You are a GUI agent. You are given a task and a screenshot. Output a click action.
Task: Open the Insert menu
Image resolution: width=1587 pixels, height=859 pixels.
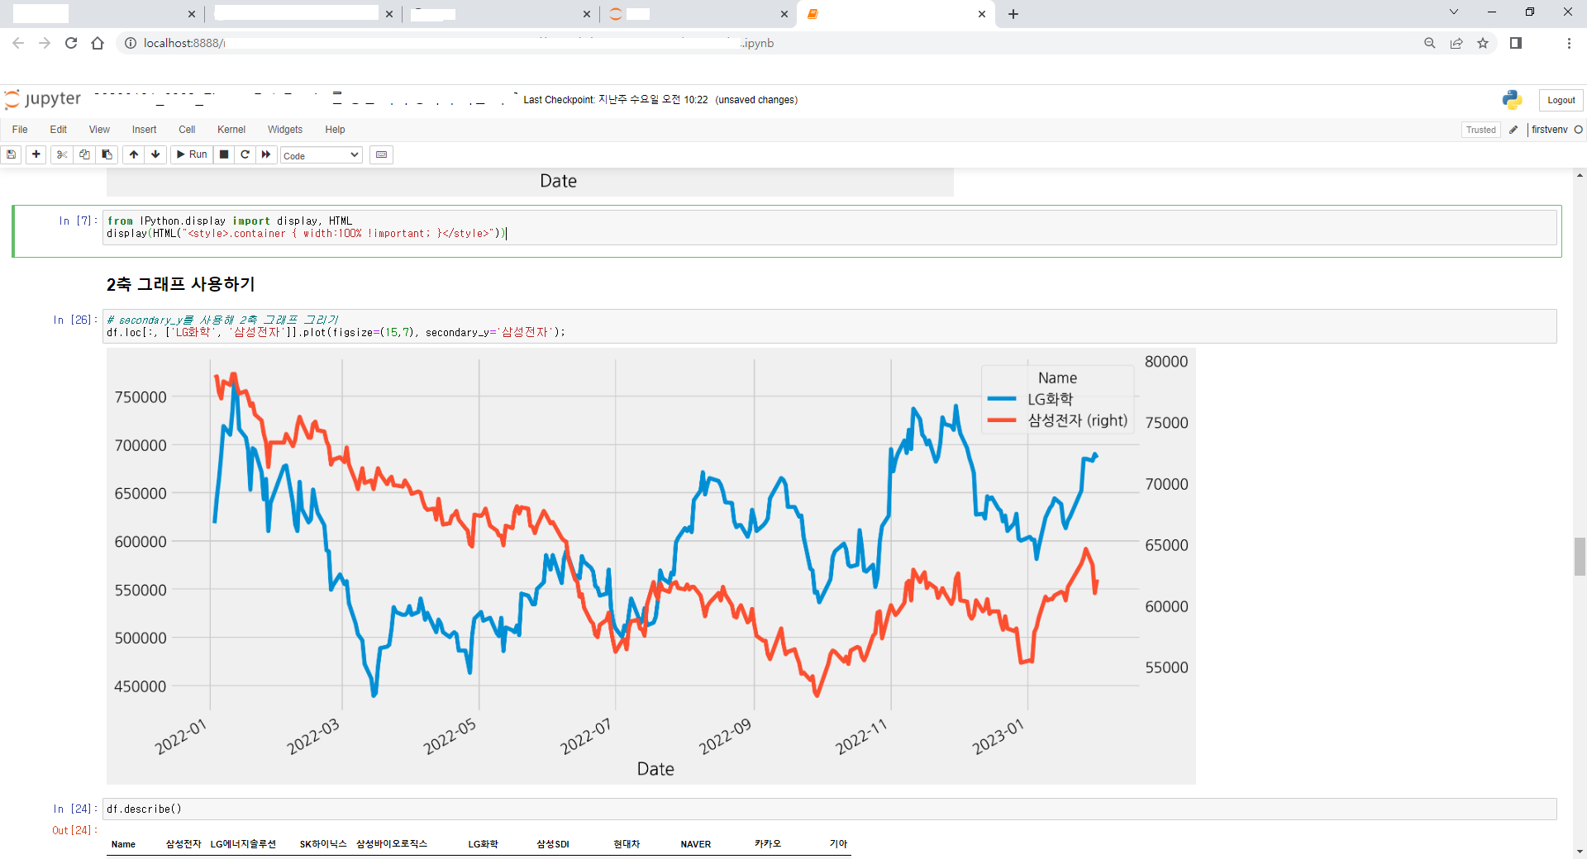[x=144, y=130]
